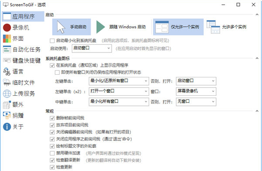Screen dimensions: 262x171
Task: Open the 启动使用 dropdown showing 启动窗口
Action: [x=92, y=49]
